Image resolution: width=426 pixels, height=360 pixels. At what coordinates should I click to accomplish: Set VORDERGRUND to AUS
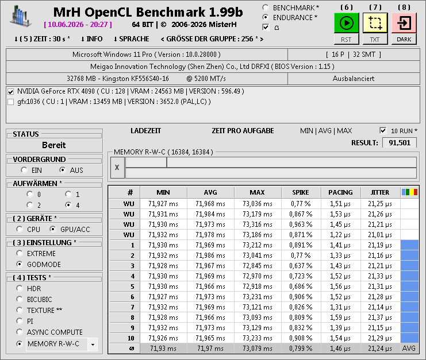(x=63, y=170)
